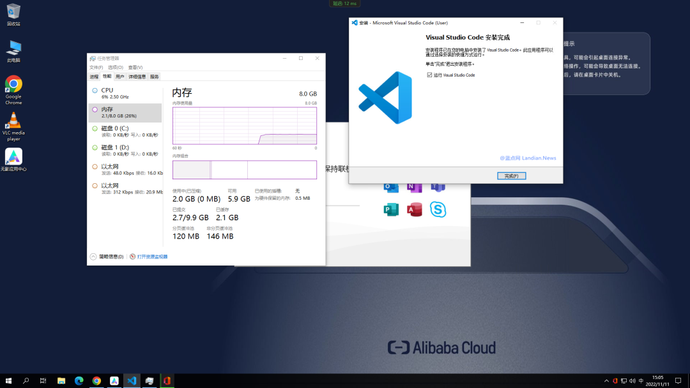Open 打开资源监视器 link

pyautogui.click(x=152, y=257)
